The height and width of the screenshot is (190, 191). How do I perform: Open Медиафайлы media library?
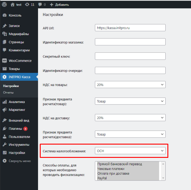[19, 34]
